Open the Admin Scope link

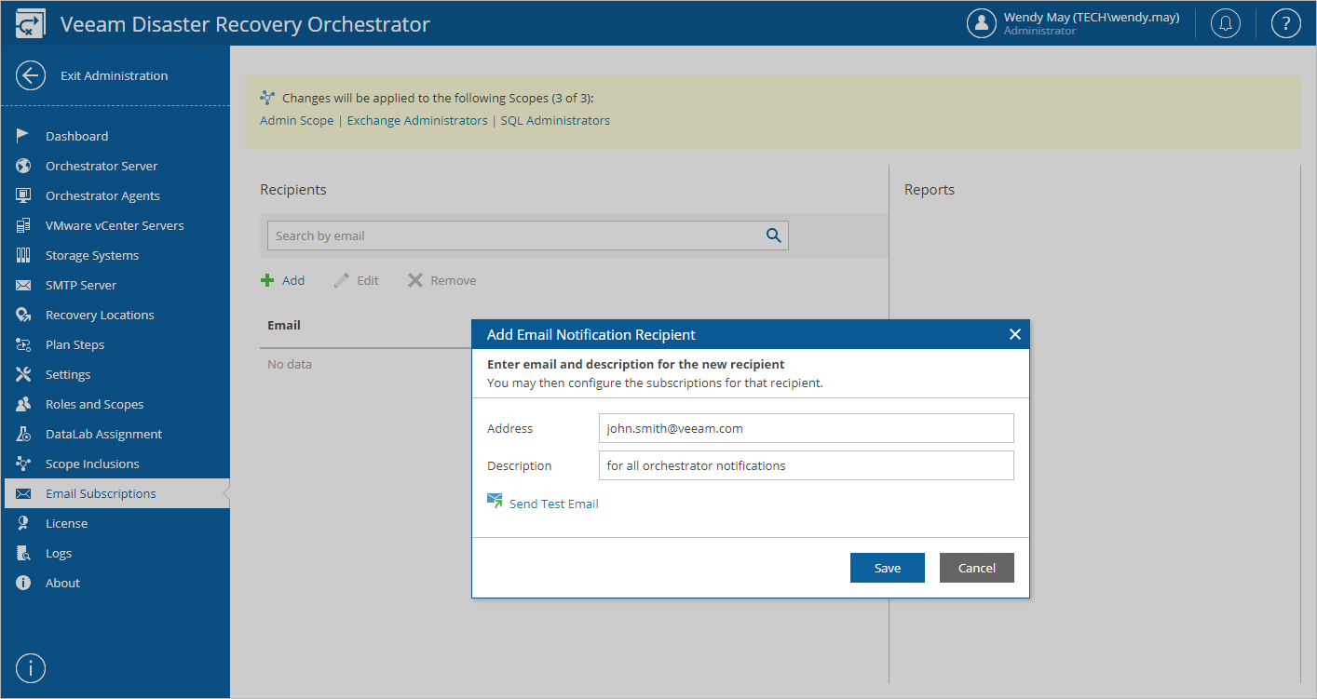point(296,121)
